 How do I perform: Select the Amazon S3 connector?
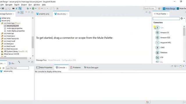point(162,33)
